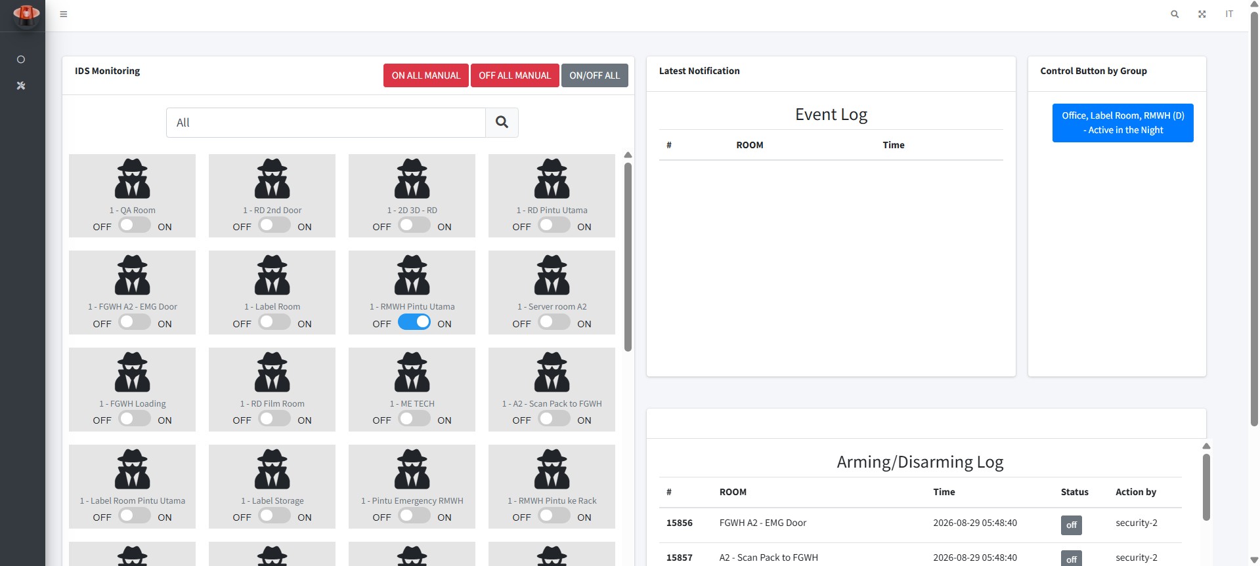Toggle the FGWH Loading switch
The image size is (1260, 566).
135,418
